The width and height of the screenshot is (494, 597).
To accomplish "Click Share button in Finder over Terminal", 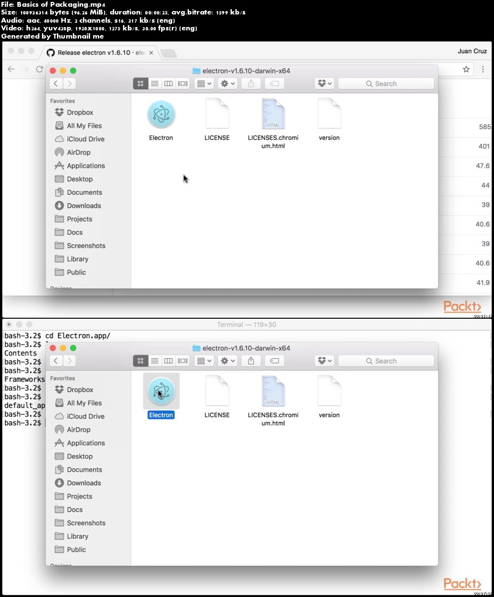I will click(x=251, y=361).
